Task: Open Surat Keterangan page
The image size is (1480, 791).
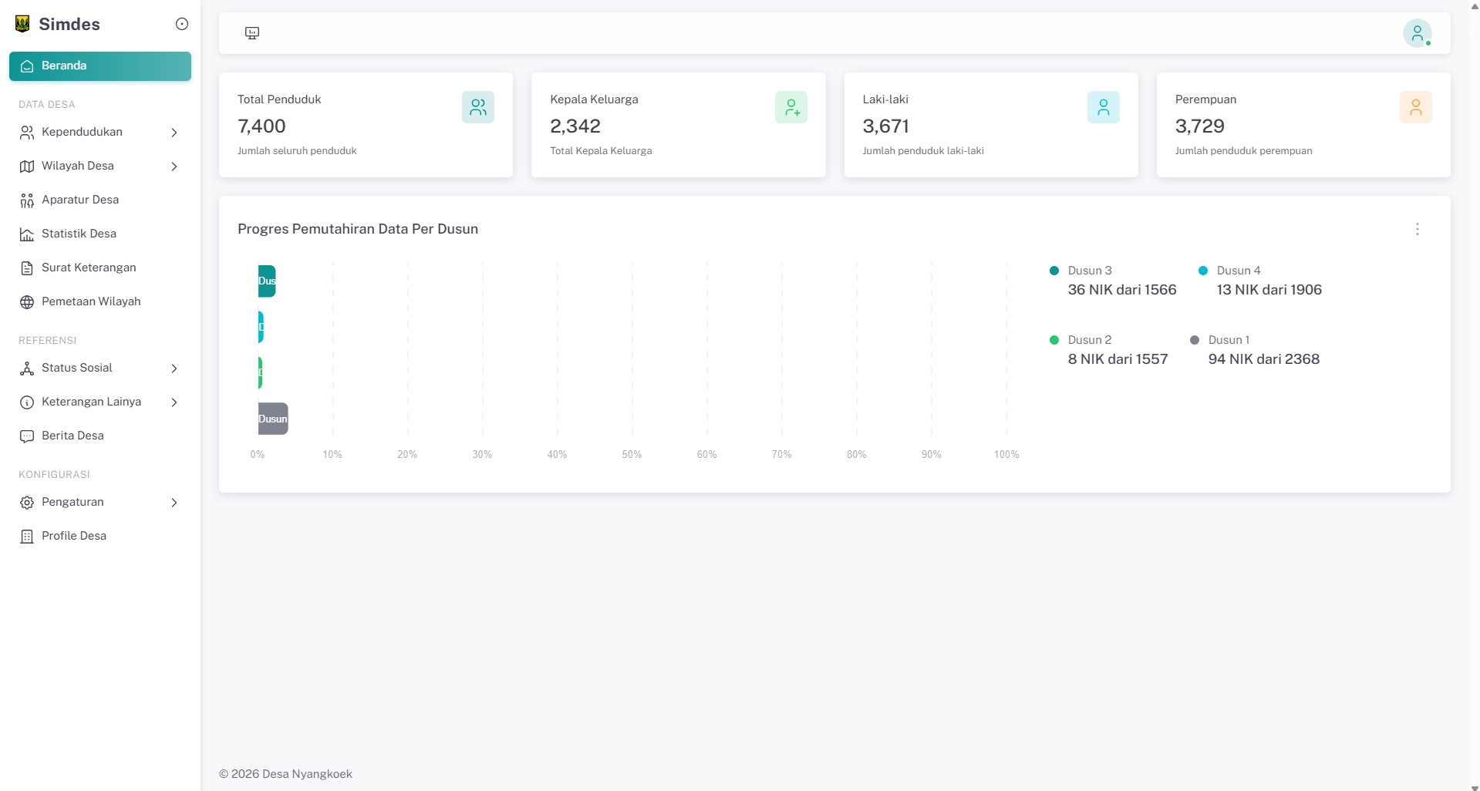Action: coord(100,268)
